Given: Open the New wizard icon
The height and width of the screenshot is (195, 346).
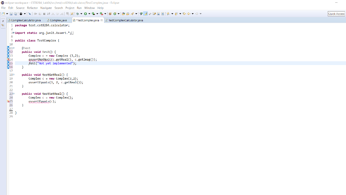Looking at the screenshot, I should 3,14.
